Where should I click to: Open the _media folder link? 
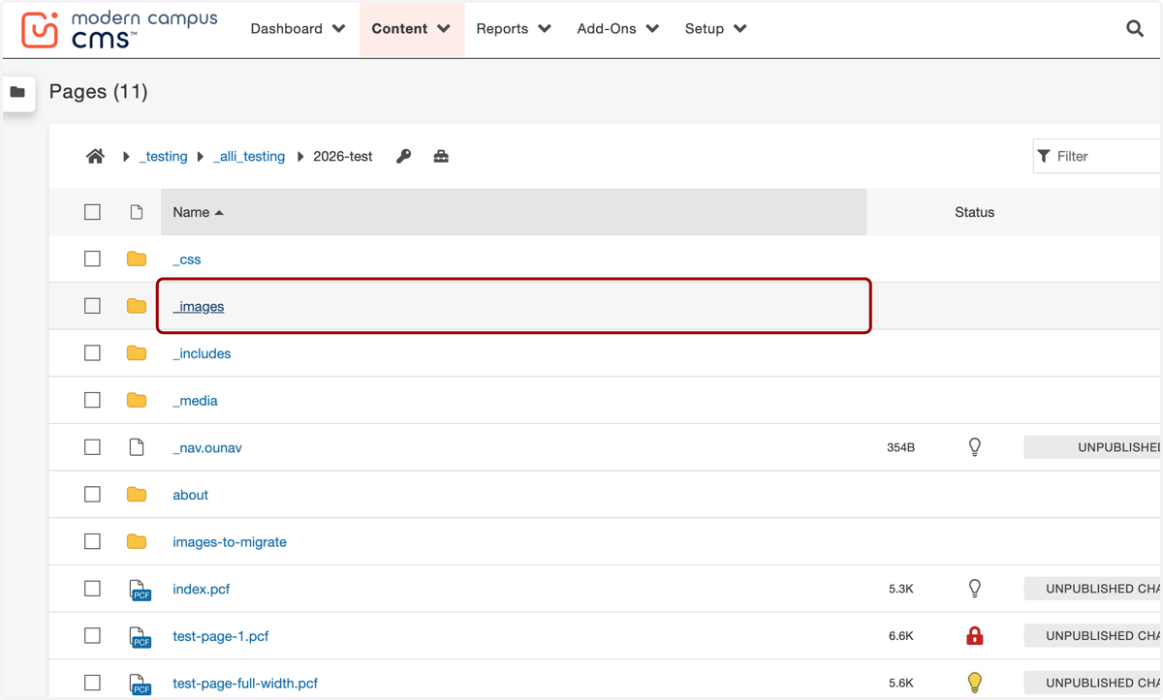click(195, 401)
